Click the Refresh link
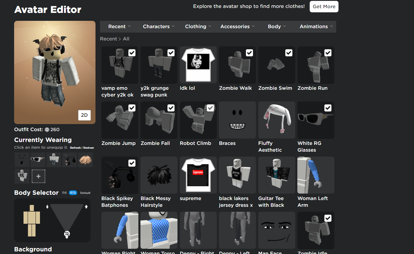The width and height of the screenshot is (414, 254). (x=75, y=148)
